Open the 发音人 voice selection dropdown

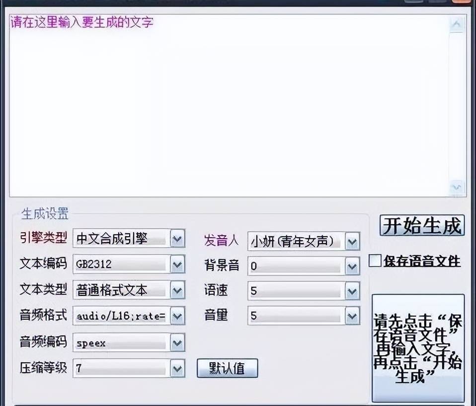click(352, 241)
